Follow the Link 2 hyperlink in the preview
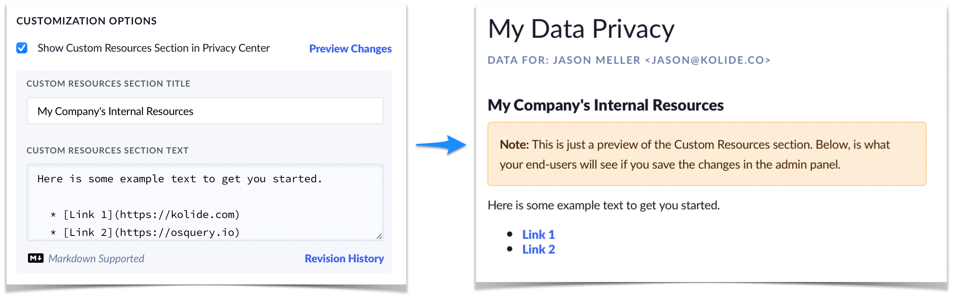 538,249
